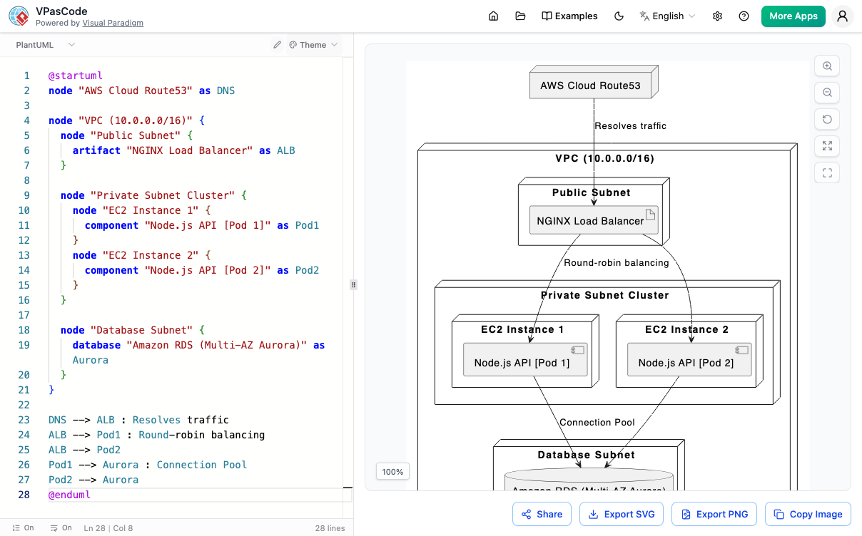
Task: Click the More Apps button
Action: (793, 16)
